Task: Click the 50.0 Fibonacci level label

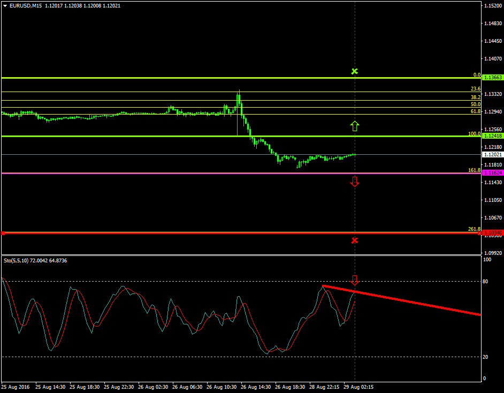Action: [x=475, y=104]
